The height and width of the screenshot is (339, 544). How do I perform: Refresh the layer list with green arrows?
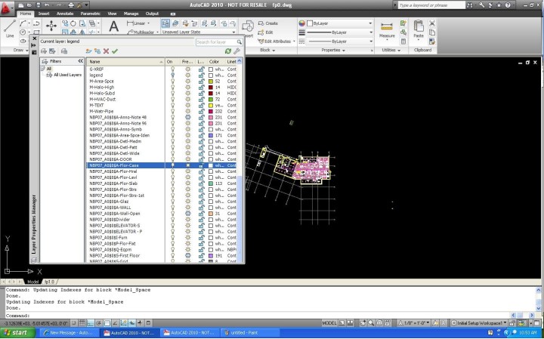pyautogui.click(x=228, y=51)
